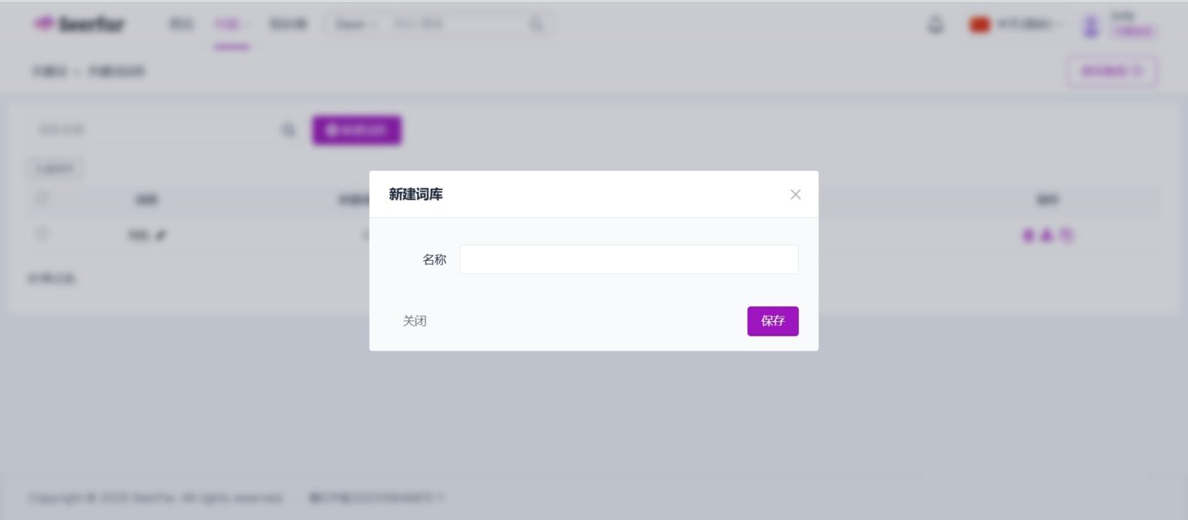Toggle the select-all checkbox in the table header
This screenshot has height=520, width=1188.
point(42,199)
